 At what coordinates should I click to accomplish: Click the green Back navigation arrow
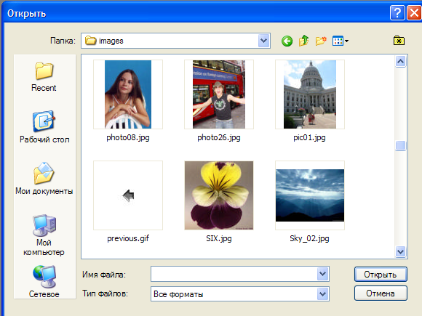pyautogui.click(x=287, y=41)
